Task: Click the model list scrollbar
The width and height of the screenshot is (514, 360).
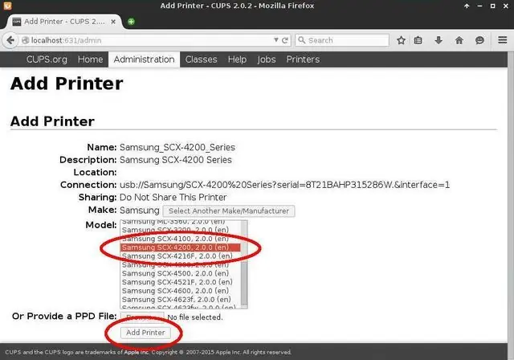Action: pos(244,264)
